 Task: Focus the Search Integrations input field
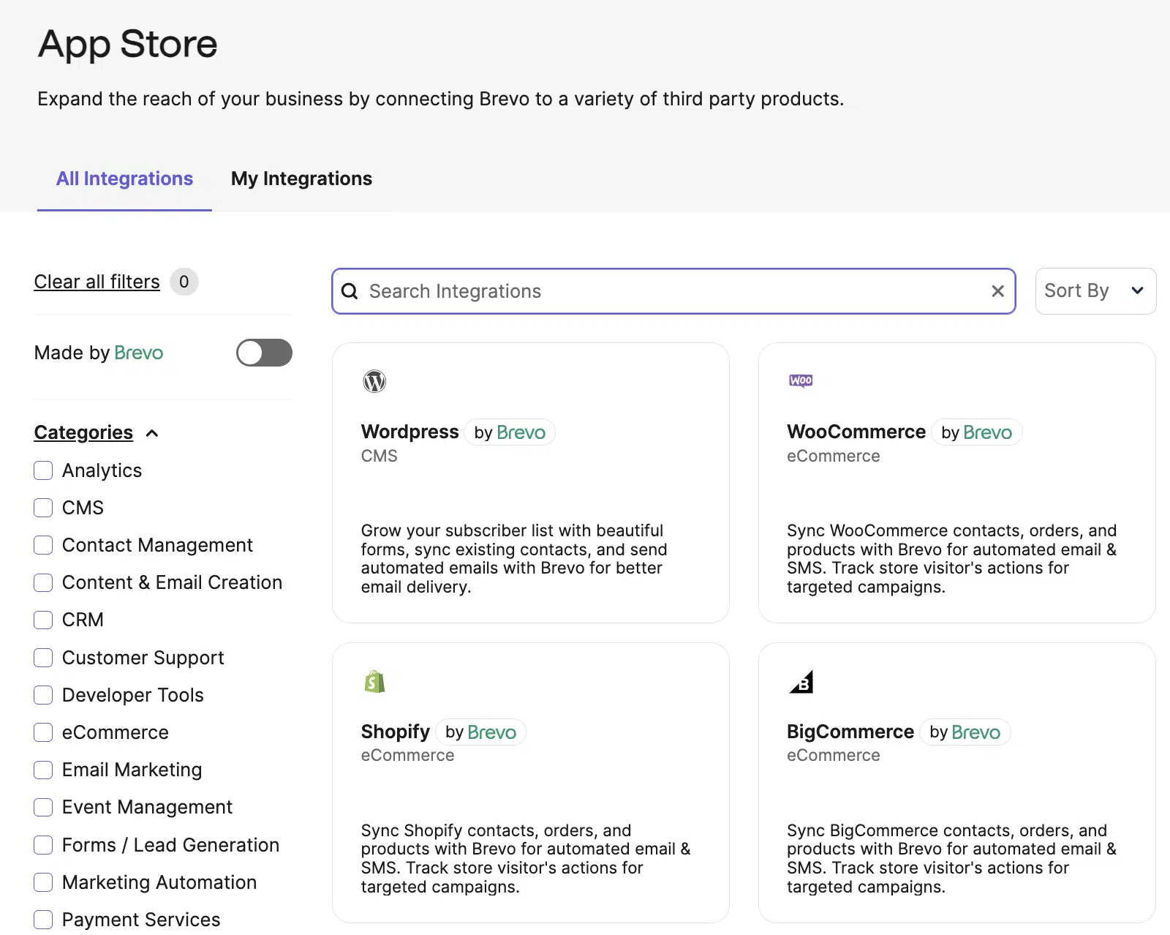(x=673, y=291)
